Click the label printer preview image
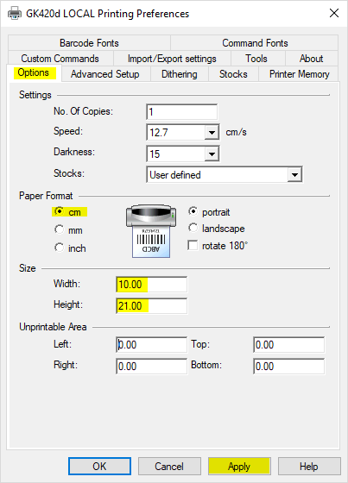 [151, 231]
